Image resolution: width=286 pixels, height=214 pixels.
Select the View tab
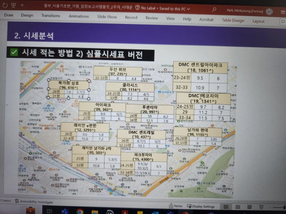170,18
